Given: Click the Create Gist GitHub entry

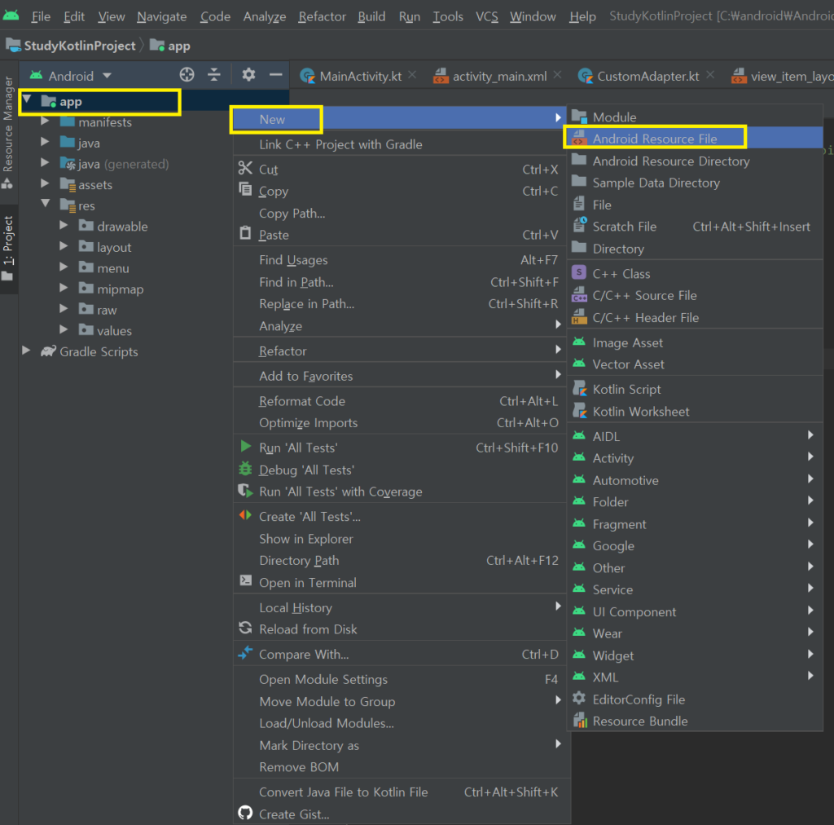Looking at the screenshot, I should click(294, 814).
